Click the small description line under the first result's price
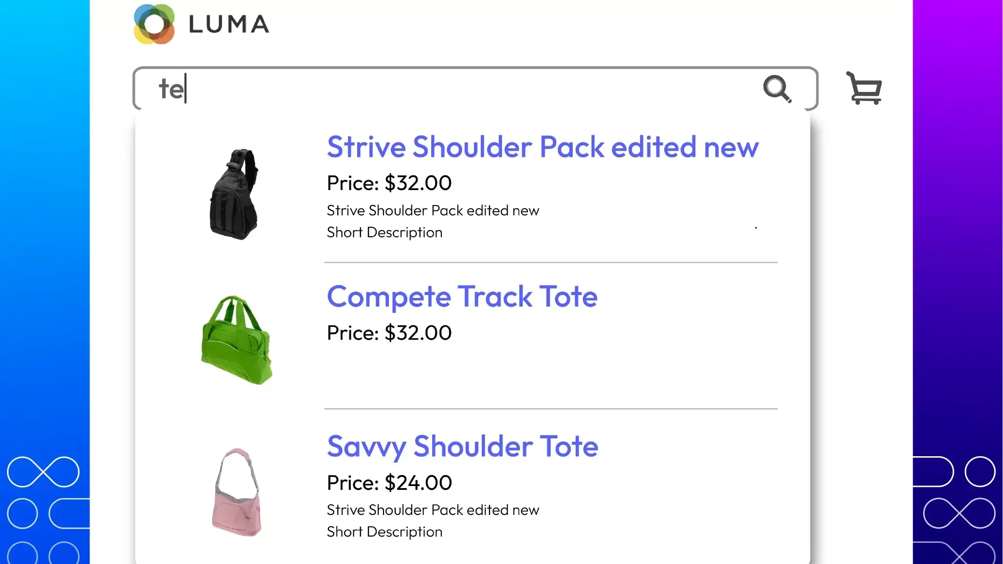This screenshot has height=564, width=1003. point(433,210)
